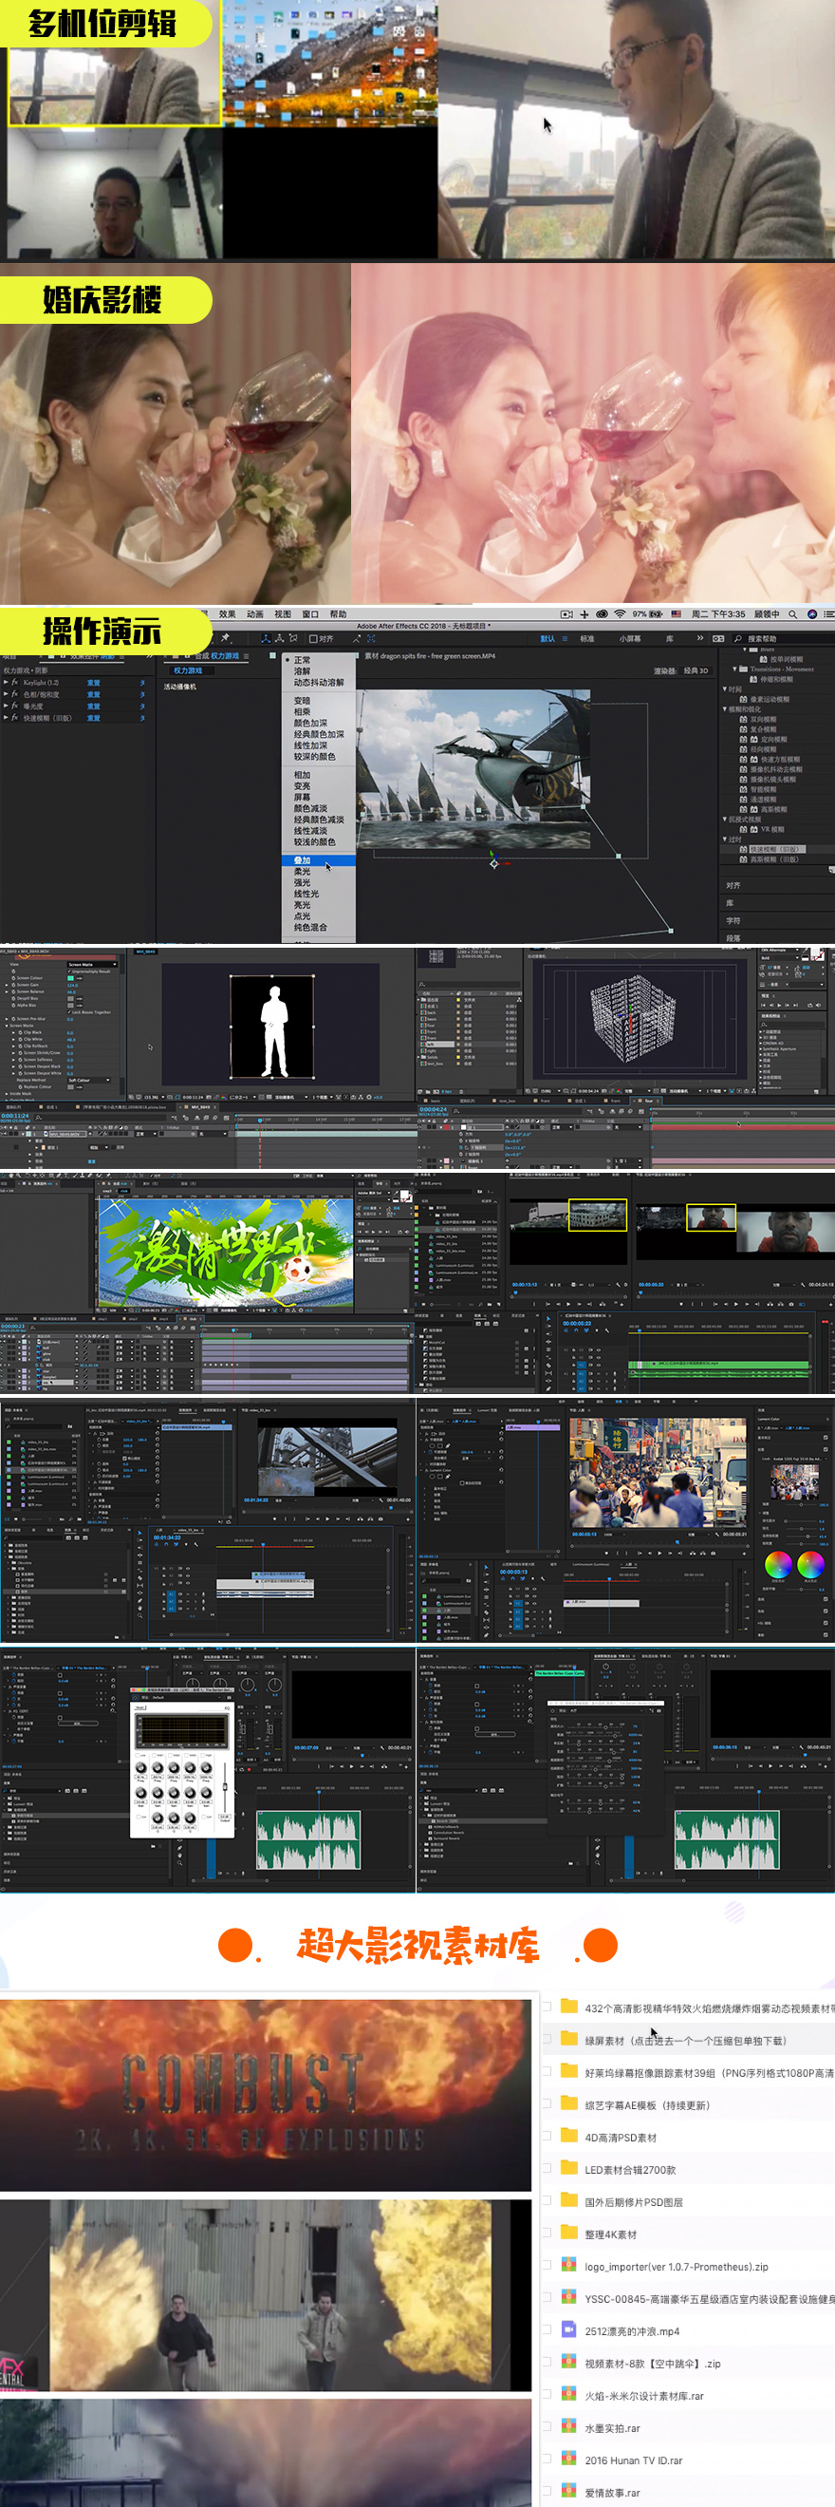Open the 窗口 menu
The width and height of the screenshot is (835, 2507).
pyautogui.click(x=310, y=614)
